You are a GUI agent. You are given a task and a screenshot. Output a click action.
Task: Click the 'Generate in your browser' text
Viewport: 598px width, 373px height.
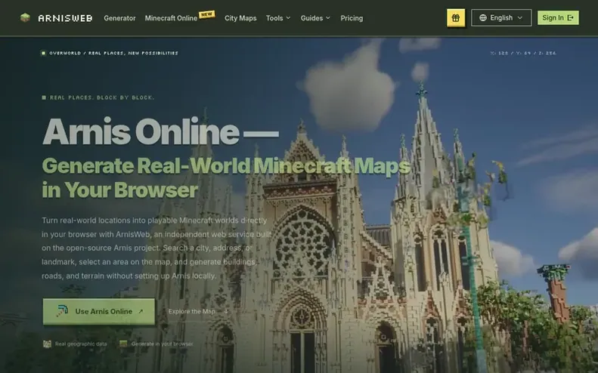(x=162, y=344)
